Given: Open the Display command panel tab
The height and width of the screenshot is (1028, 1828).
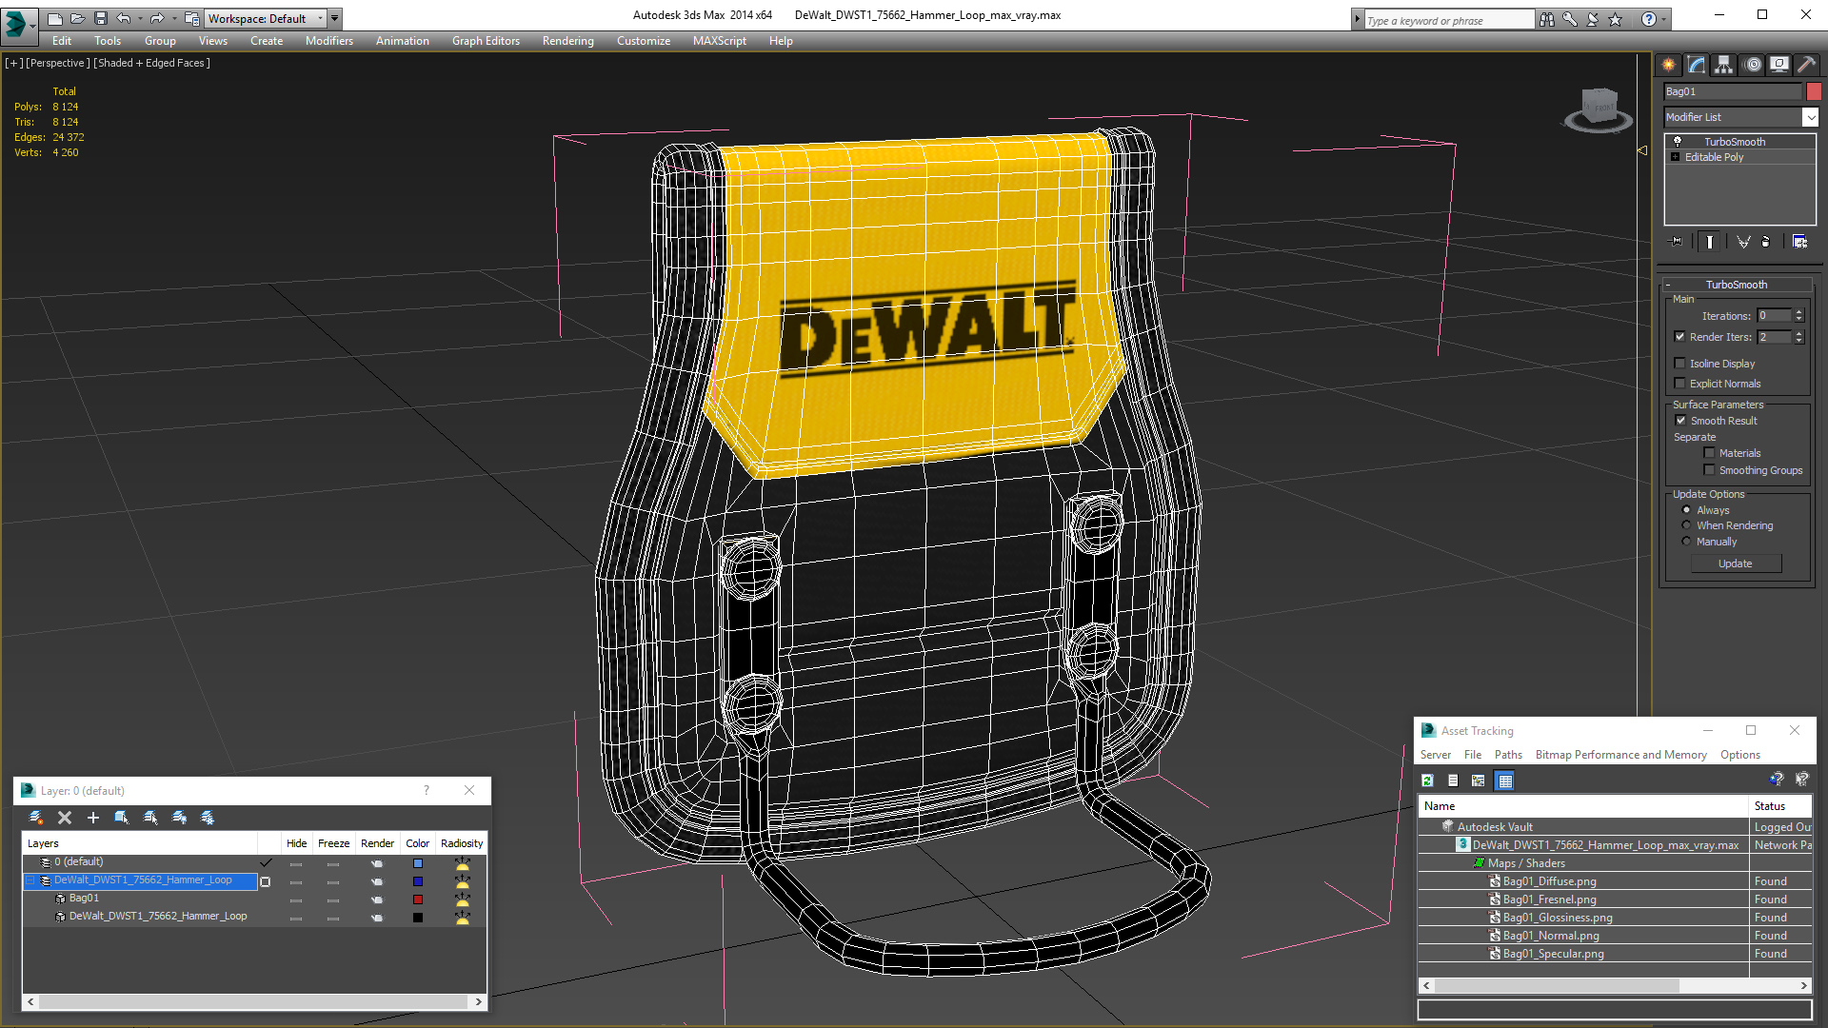Looking at the screenshot, I should (1779, 65).
